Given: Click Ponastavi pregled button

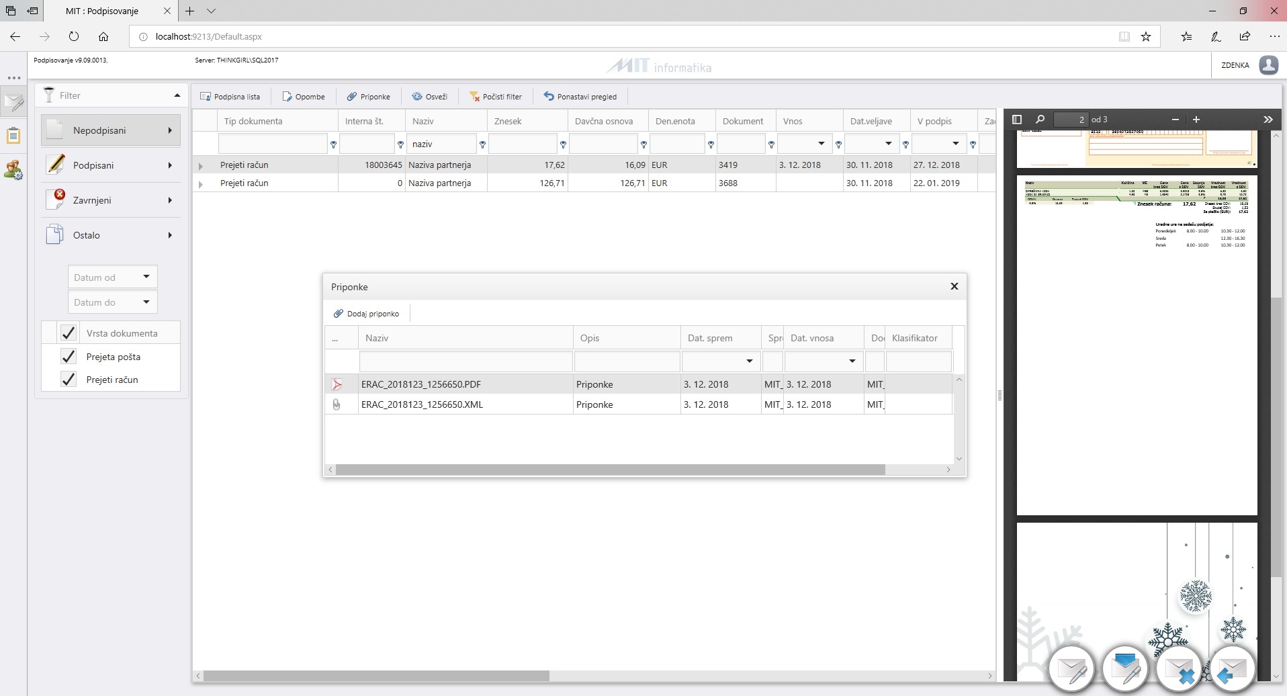Looking at the screenshot, I should pyautogui.click(x=580, y=97).
